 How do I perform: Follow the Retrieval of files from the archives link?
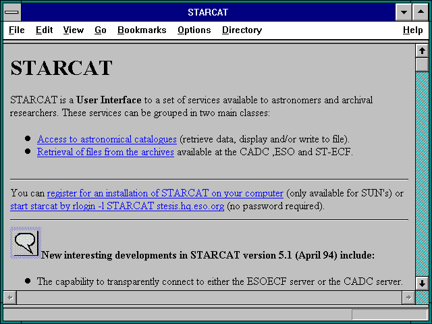[x=105, y=152]
